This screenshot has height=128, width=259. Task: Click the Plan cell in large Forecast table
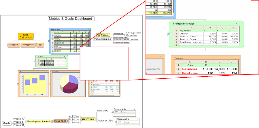pos(190,65)
